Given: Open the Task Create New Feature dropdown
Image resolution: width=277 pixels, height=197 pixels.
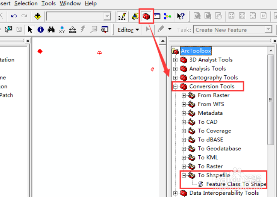Looking at the screenshot, I should 268,29.
